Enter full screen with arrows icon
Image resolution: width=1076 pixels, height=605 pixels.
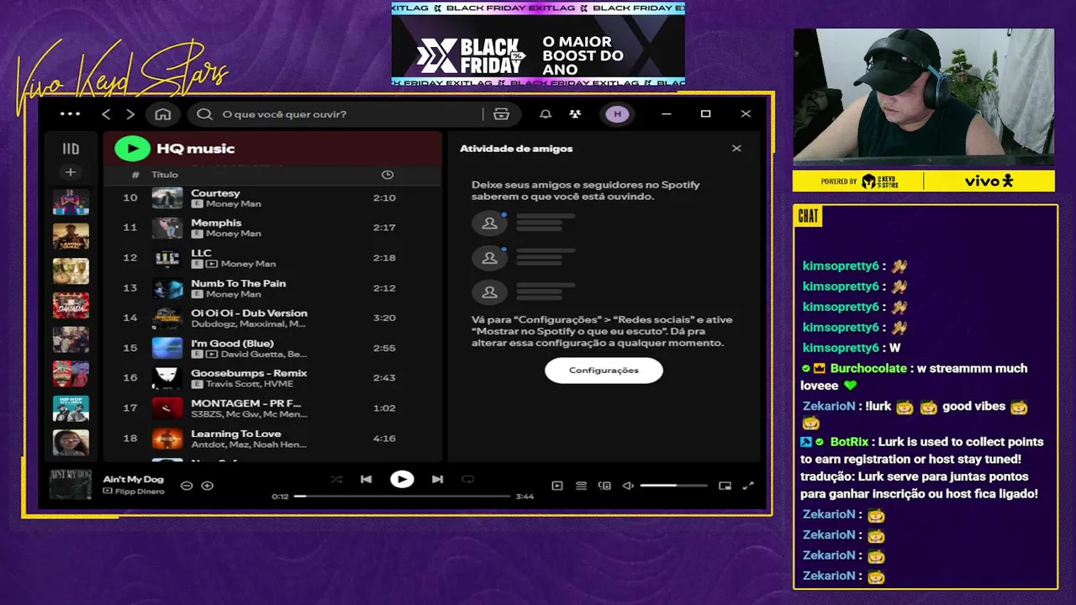[748, 486]
